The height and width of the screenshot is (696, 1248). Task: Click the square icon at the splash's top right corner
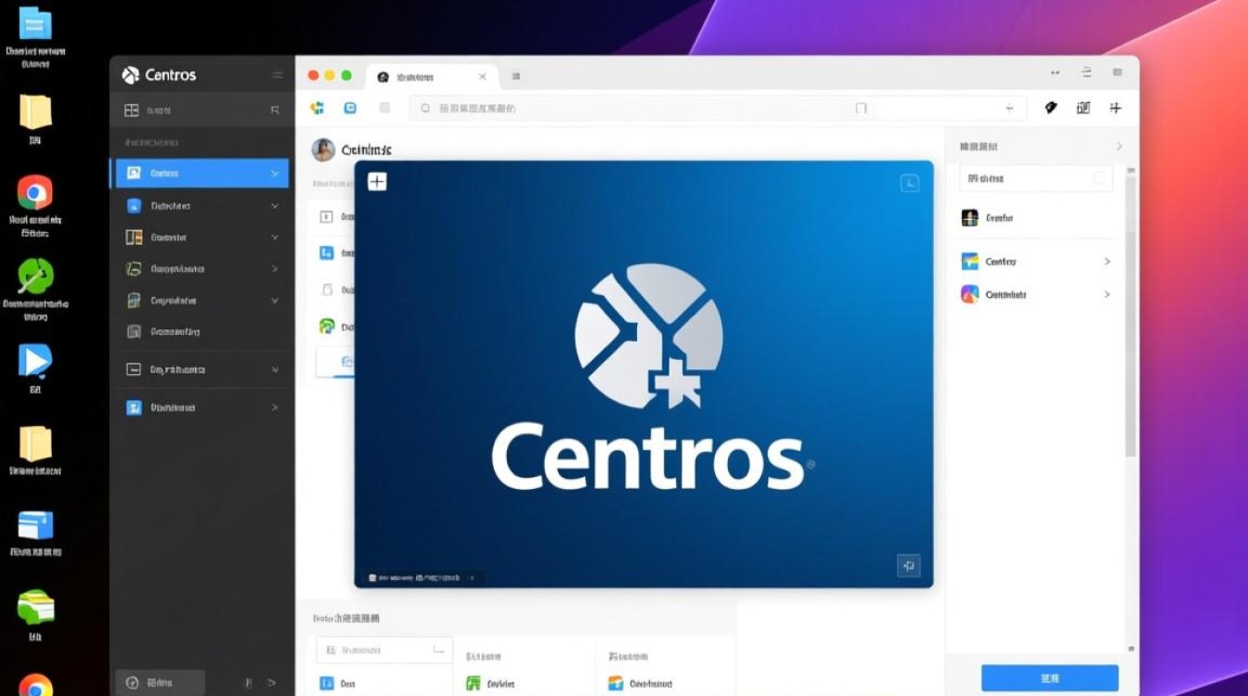click(x=910, y=183)
